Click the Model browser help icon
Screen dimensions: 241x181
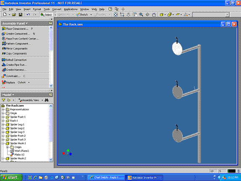tap(51, 95)
